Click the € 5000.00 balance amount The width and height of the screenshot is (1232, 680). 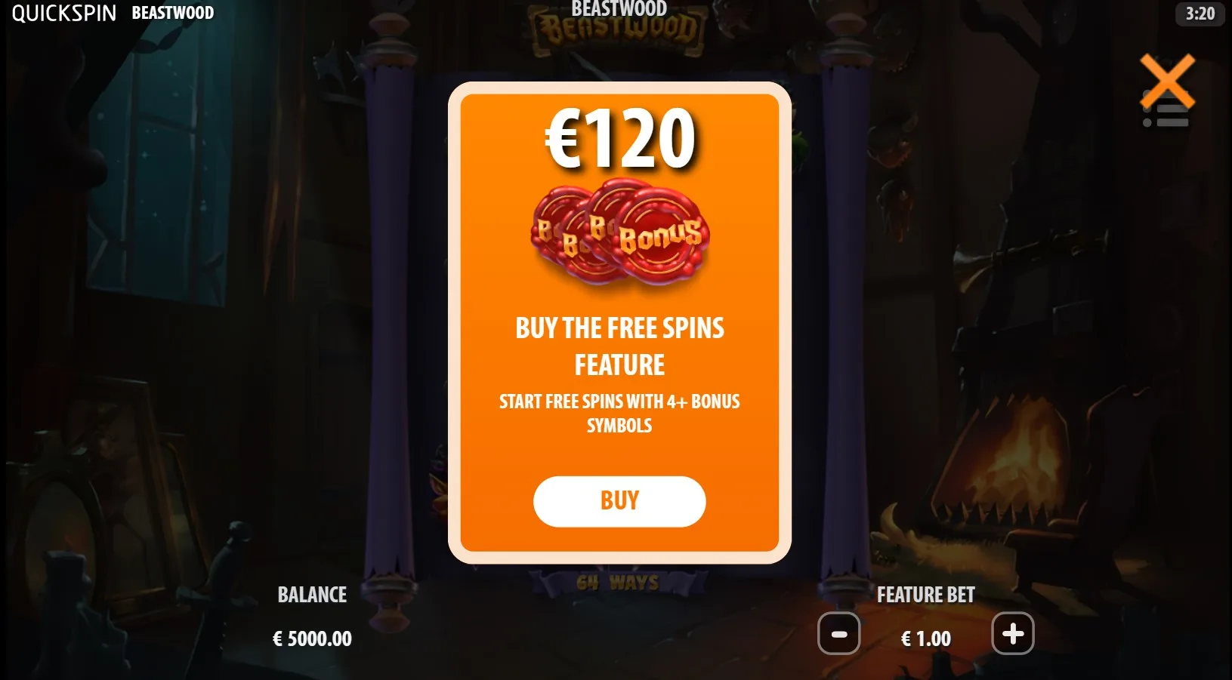[x=312, y=638]
